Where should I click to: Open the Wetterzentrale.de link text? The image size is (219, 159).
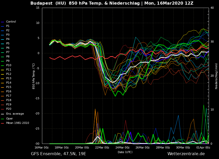[x=186, y=154]
